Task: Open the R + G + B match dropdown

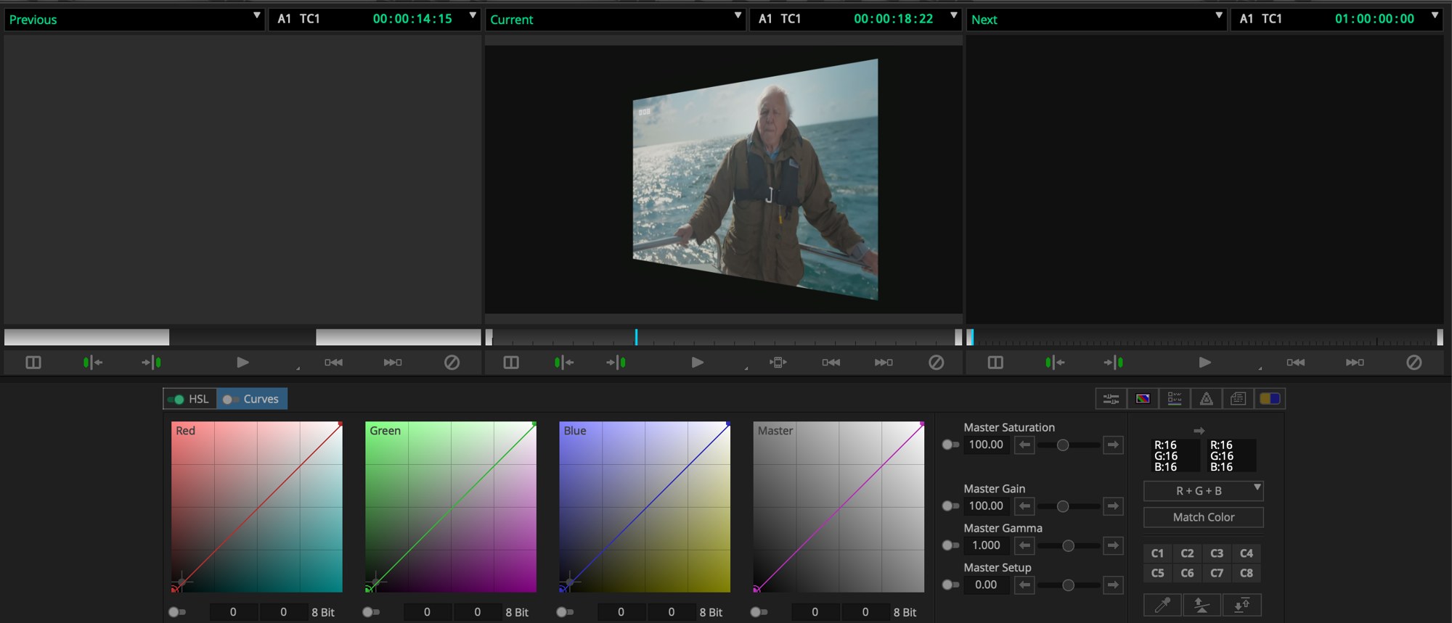Action: pyautogui.click(x=1204, y=491)
